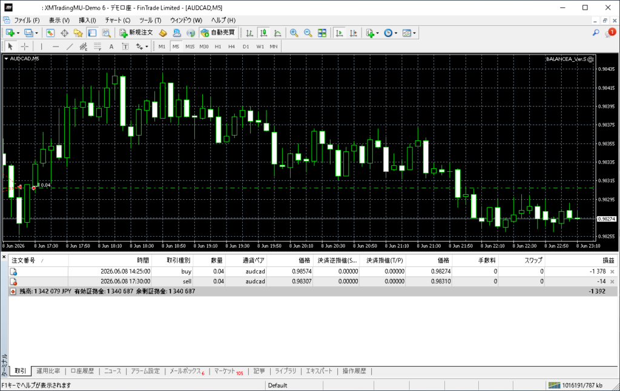
Task: Tile windows icon in toolbar
Action: 322,33
